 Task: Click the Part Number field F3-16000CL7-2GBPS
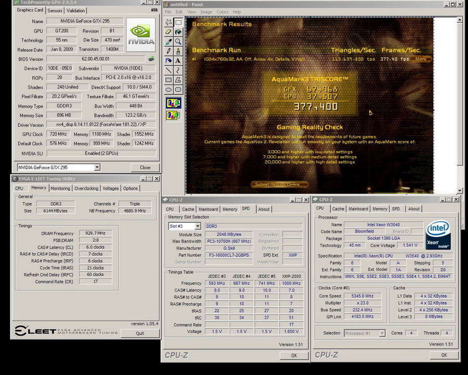(229, 255)
